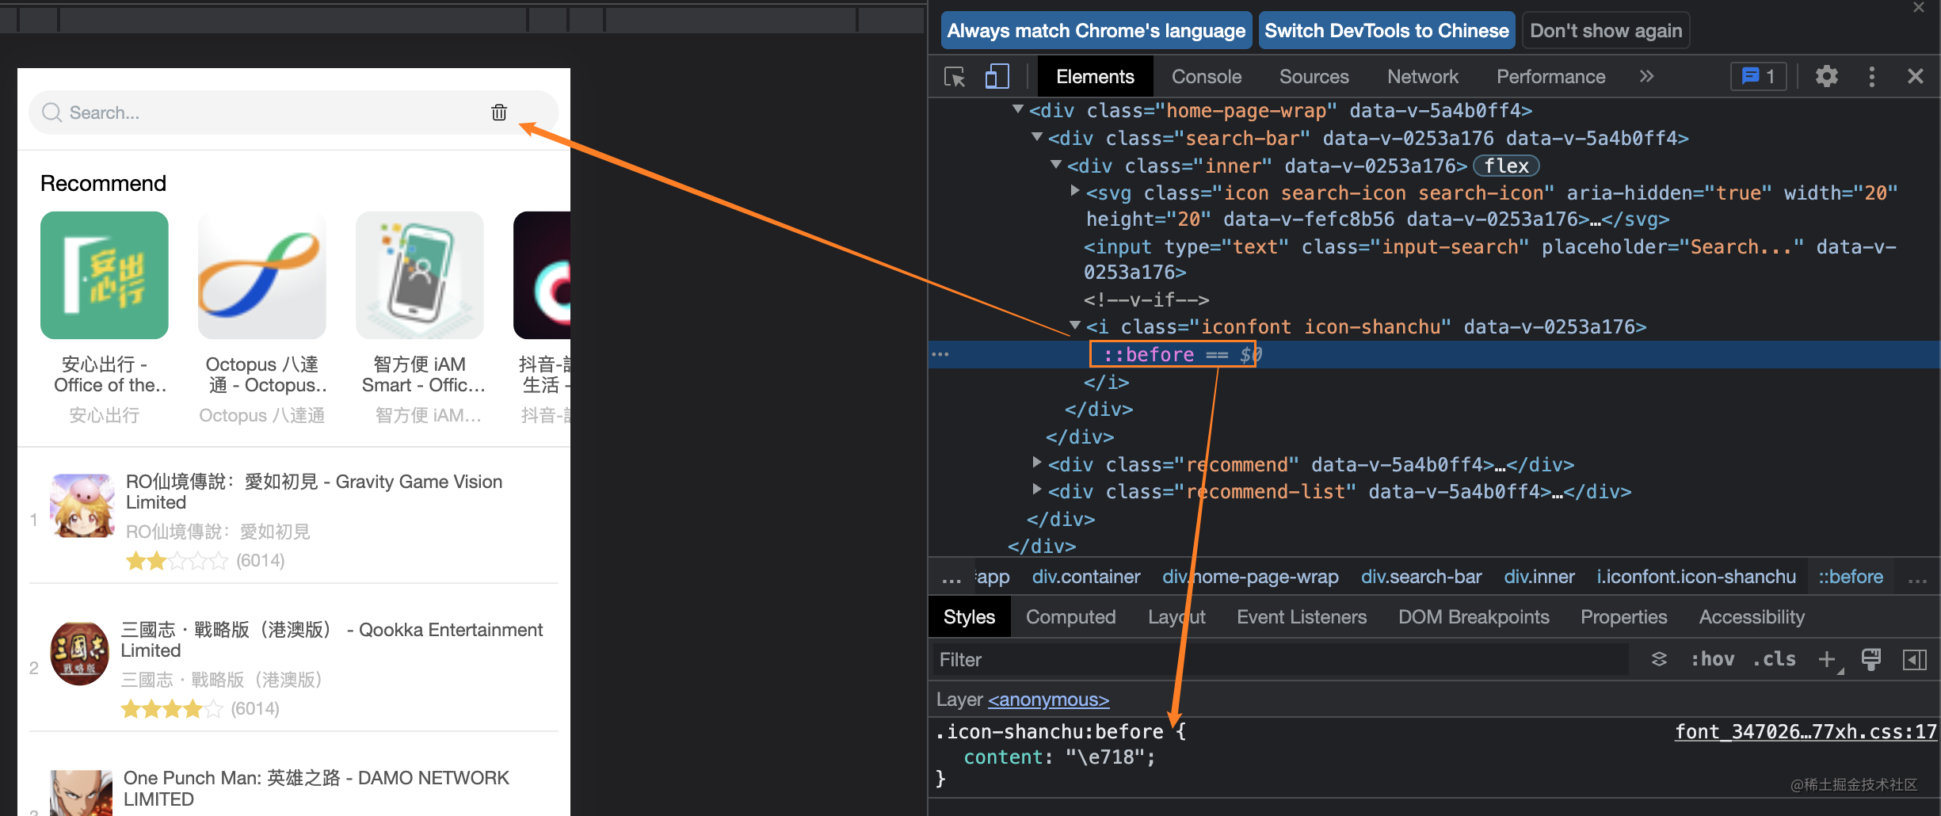
Task: Toggle the :hov element state pane
Action: (1713, 658)
